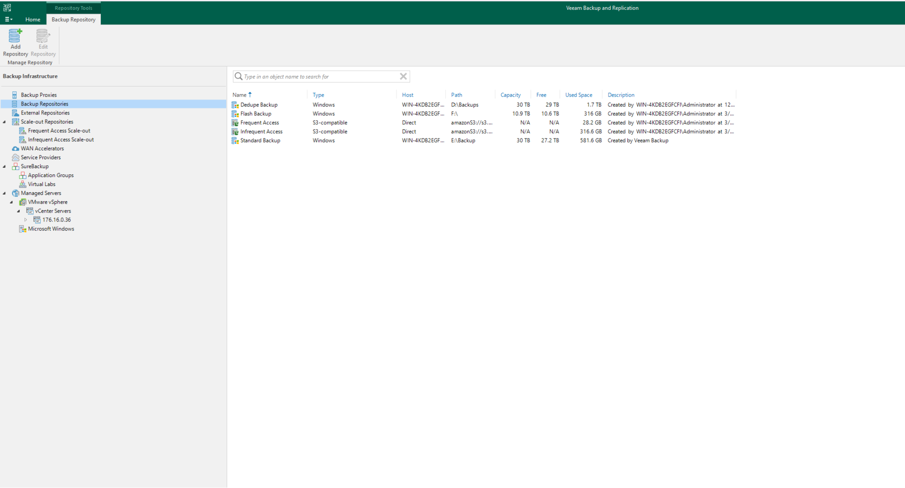Click the E:\Backup path cell
This screenshot has height=488, width=905.
click(x=463, y=140)
